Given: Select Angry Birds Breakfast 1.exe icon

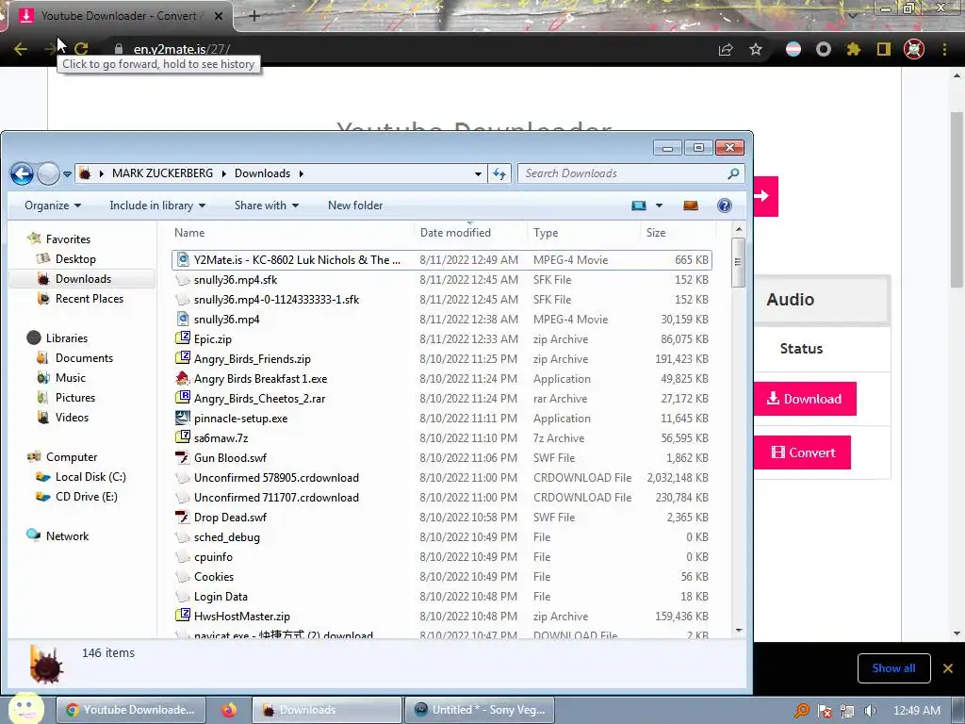Looking at the screenshot, I should click(x=183, y=378).
